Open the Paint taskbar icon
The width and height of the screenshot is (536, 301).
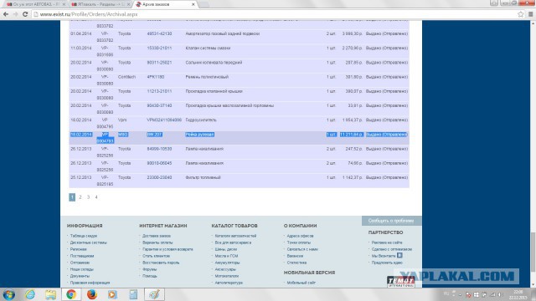(x=154, y=294)
